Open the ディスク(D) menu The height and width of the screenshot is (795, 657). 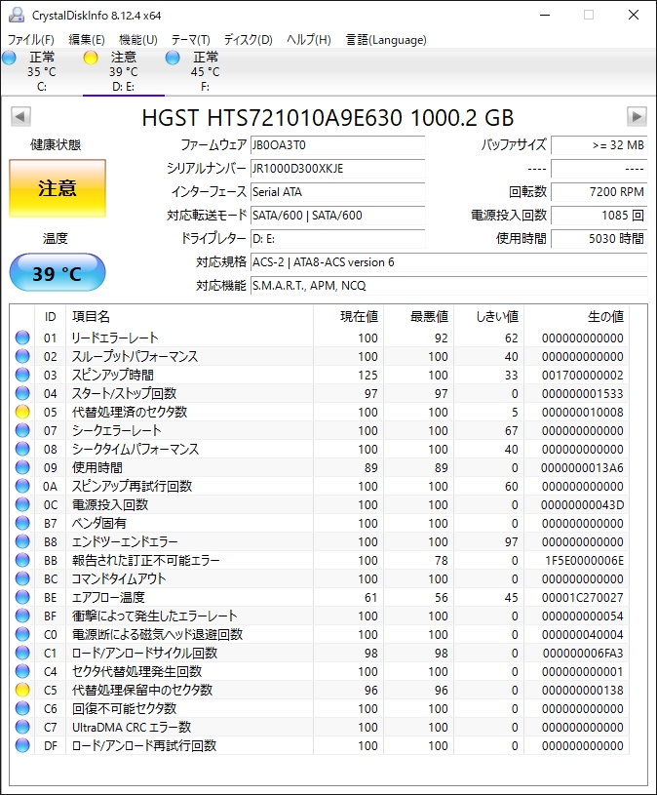coord(249,40)
